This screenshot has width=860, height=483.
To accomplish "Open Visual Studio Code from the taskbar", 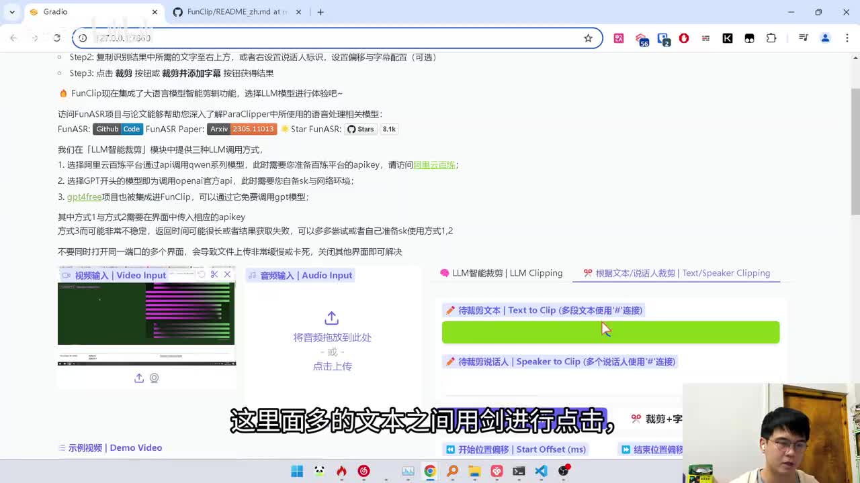I will (541, 471).
